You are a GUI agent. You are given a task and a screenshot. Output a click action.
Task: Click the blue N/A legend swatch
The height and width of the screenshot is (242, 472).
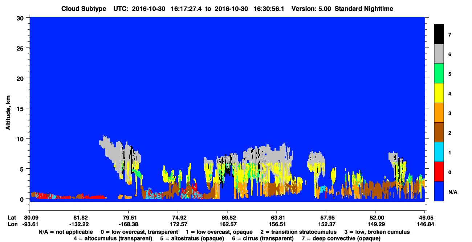coord(439,191)
